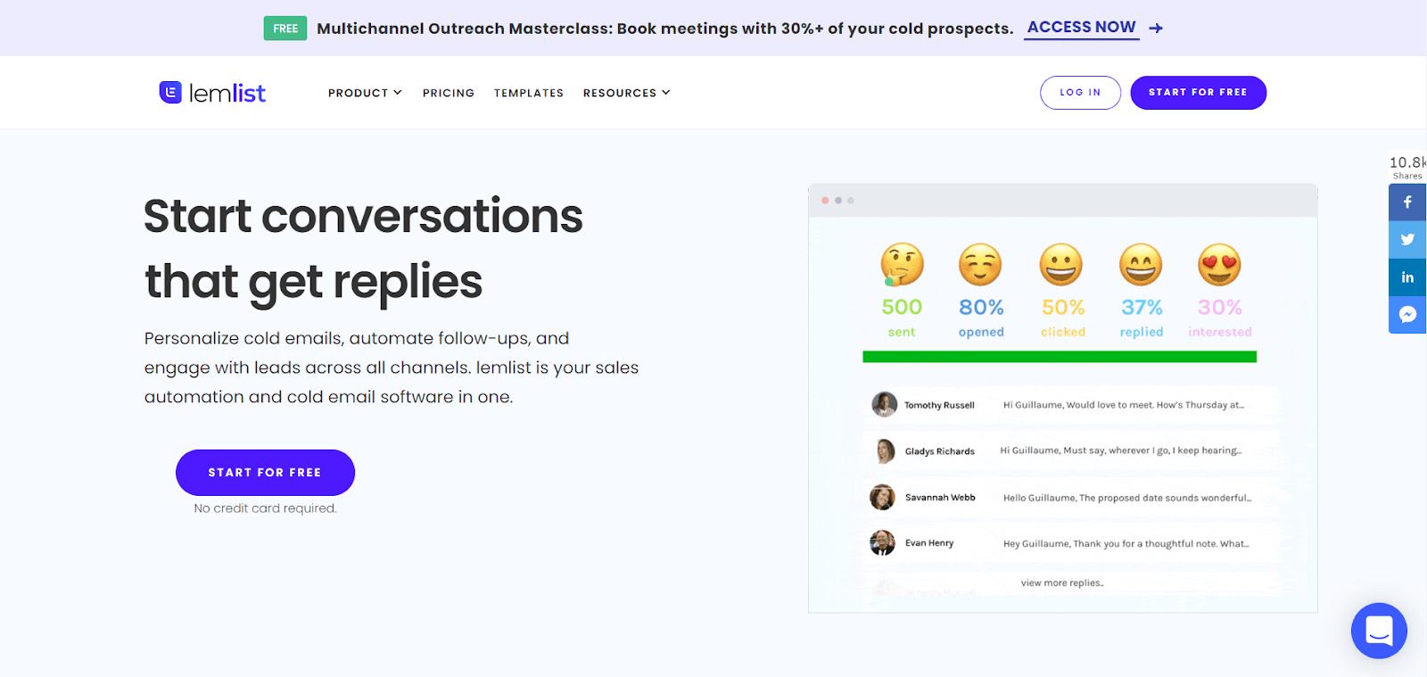Click Gladys Richards' avatar
This screenshot has width=1427, height=677.
tap(884, 450)
